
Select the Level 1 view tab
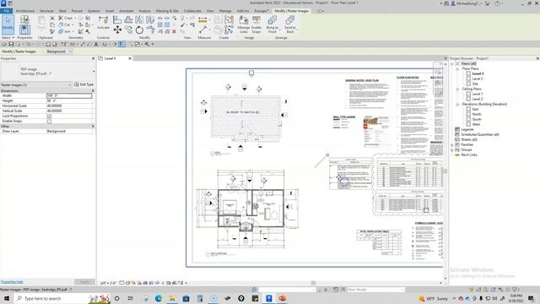115,58
